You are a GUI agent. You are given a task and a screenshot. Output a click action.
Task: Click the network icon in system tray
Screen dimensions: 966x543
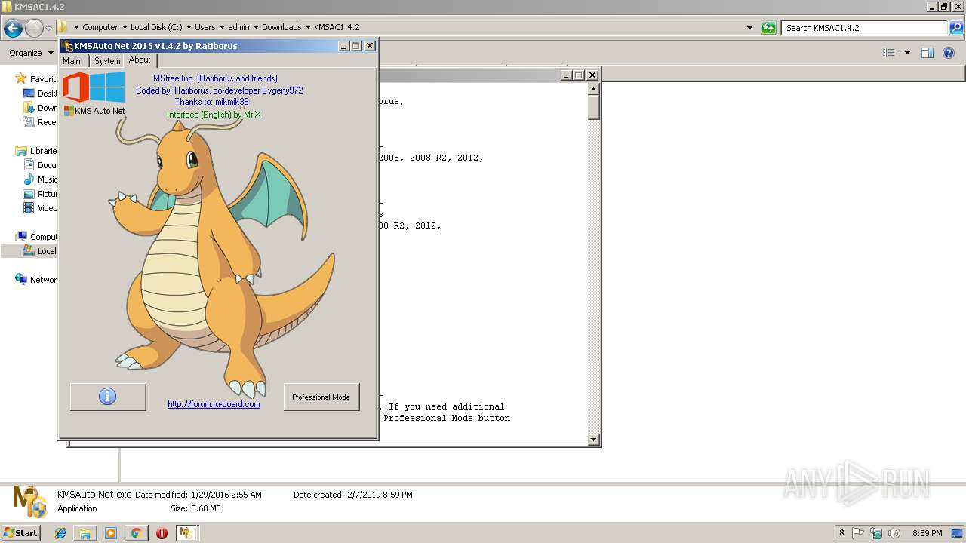tap(876, 533)
